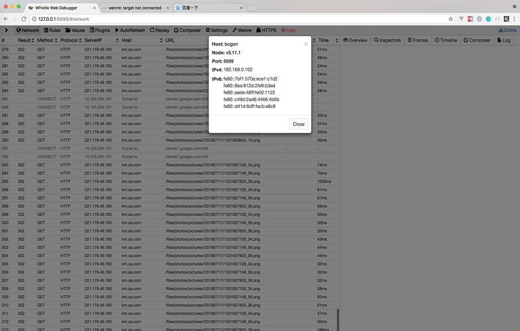Click the teal circle extension icon
520x331 pixels.
tap(488, 19)
